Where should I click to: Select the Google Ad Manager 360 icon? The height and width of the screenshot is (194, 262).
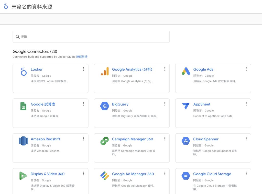pyautogui.click(x=105, y=176)
